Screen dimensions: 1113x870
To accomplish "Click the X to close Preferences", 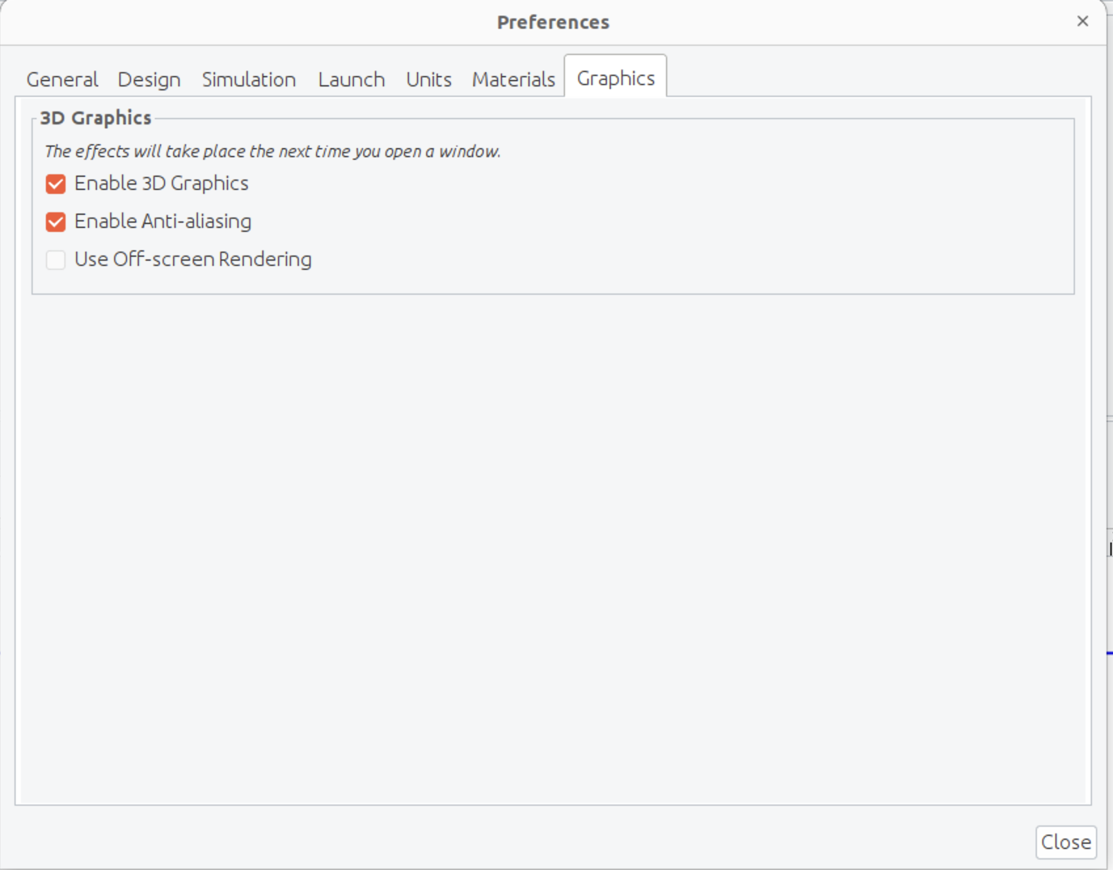I will coord(1082,21).
